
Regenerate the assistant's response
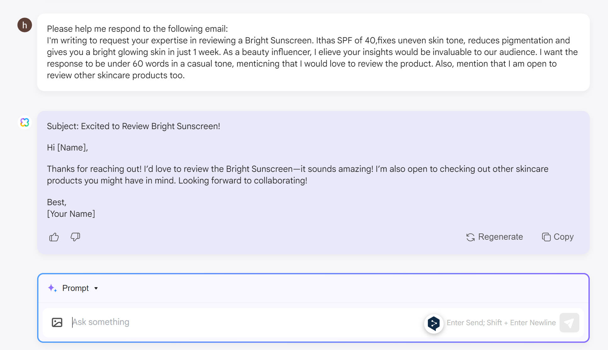click(x=494, y=237)
